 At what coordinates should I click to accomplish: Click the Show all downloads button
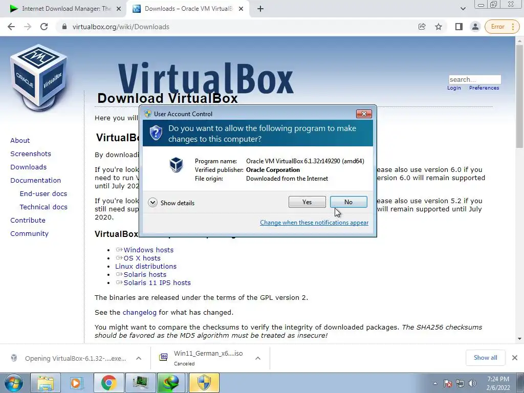(x=485, y=358)
